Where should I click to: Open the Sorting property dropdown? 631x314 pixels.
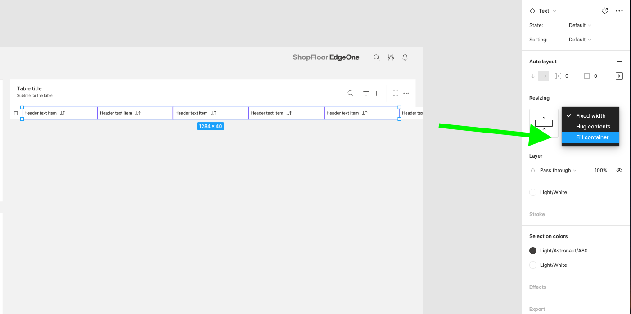(x=580, y=40)
